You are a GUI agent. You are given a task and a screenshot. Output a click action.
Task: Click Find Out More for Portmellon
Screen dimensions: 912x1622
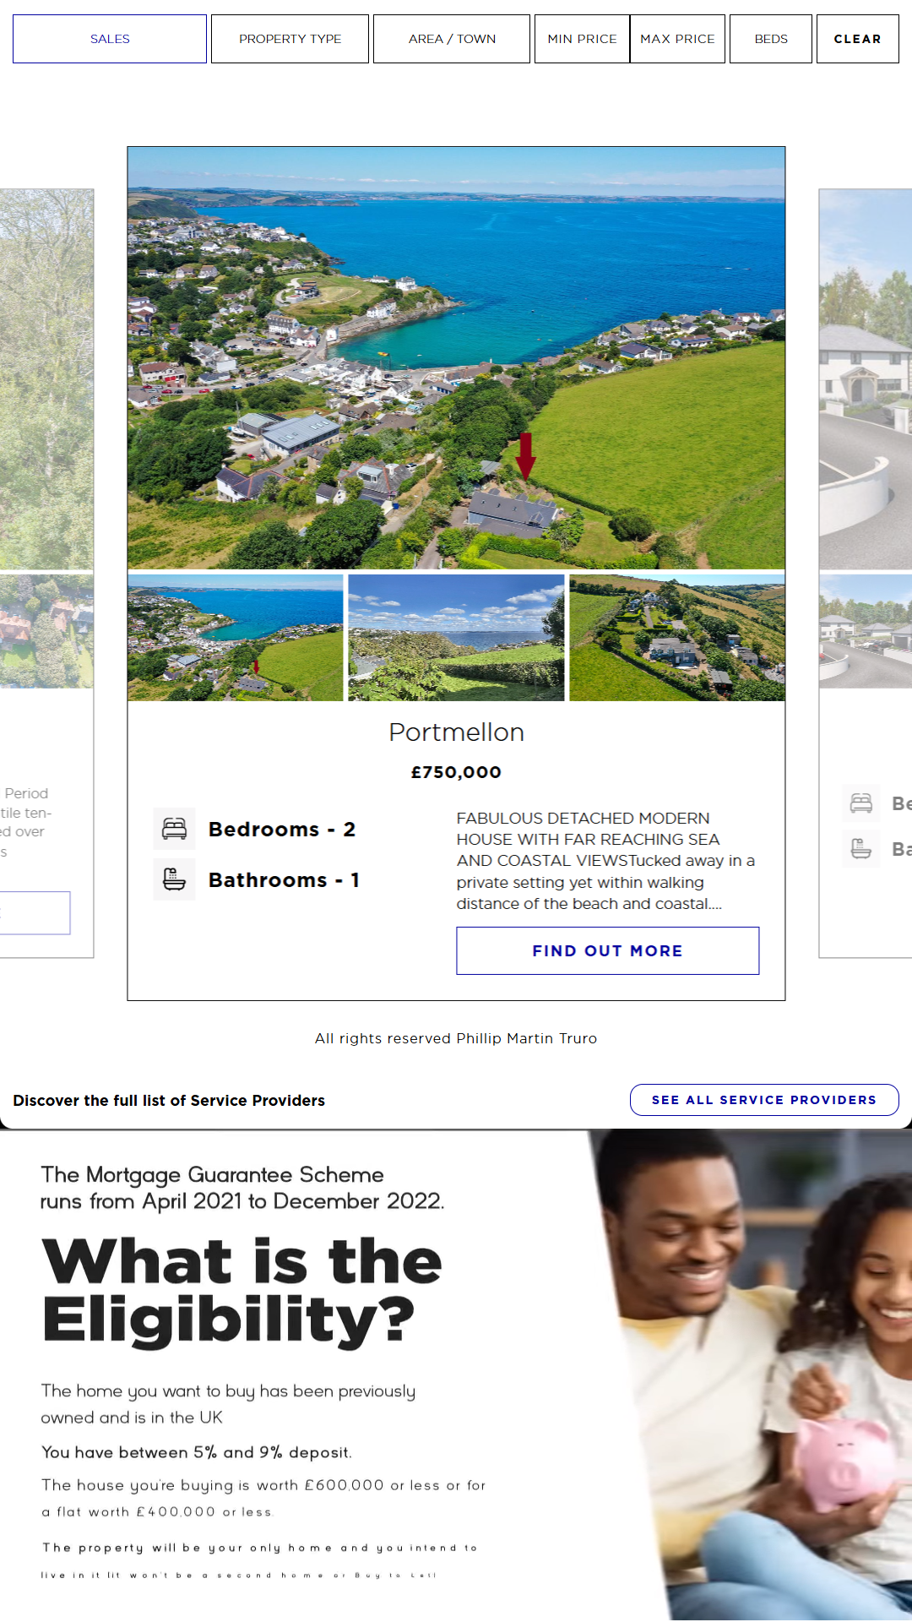coord(608,950)
